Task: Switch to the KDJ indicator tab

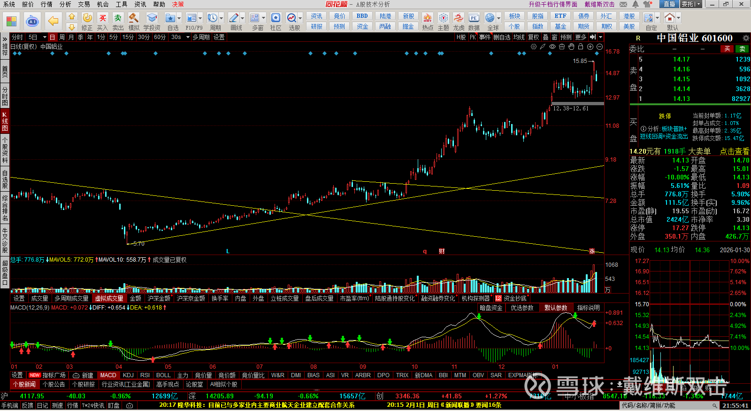Action: [x=128, y=375]
